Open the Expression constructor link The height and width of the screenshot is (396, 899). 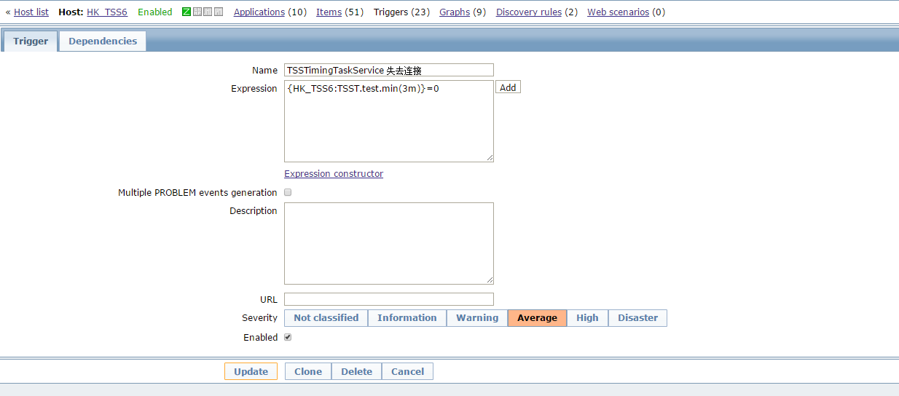[x=334, y=174]
